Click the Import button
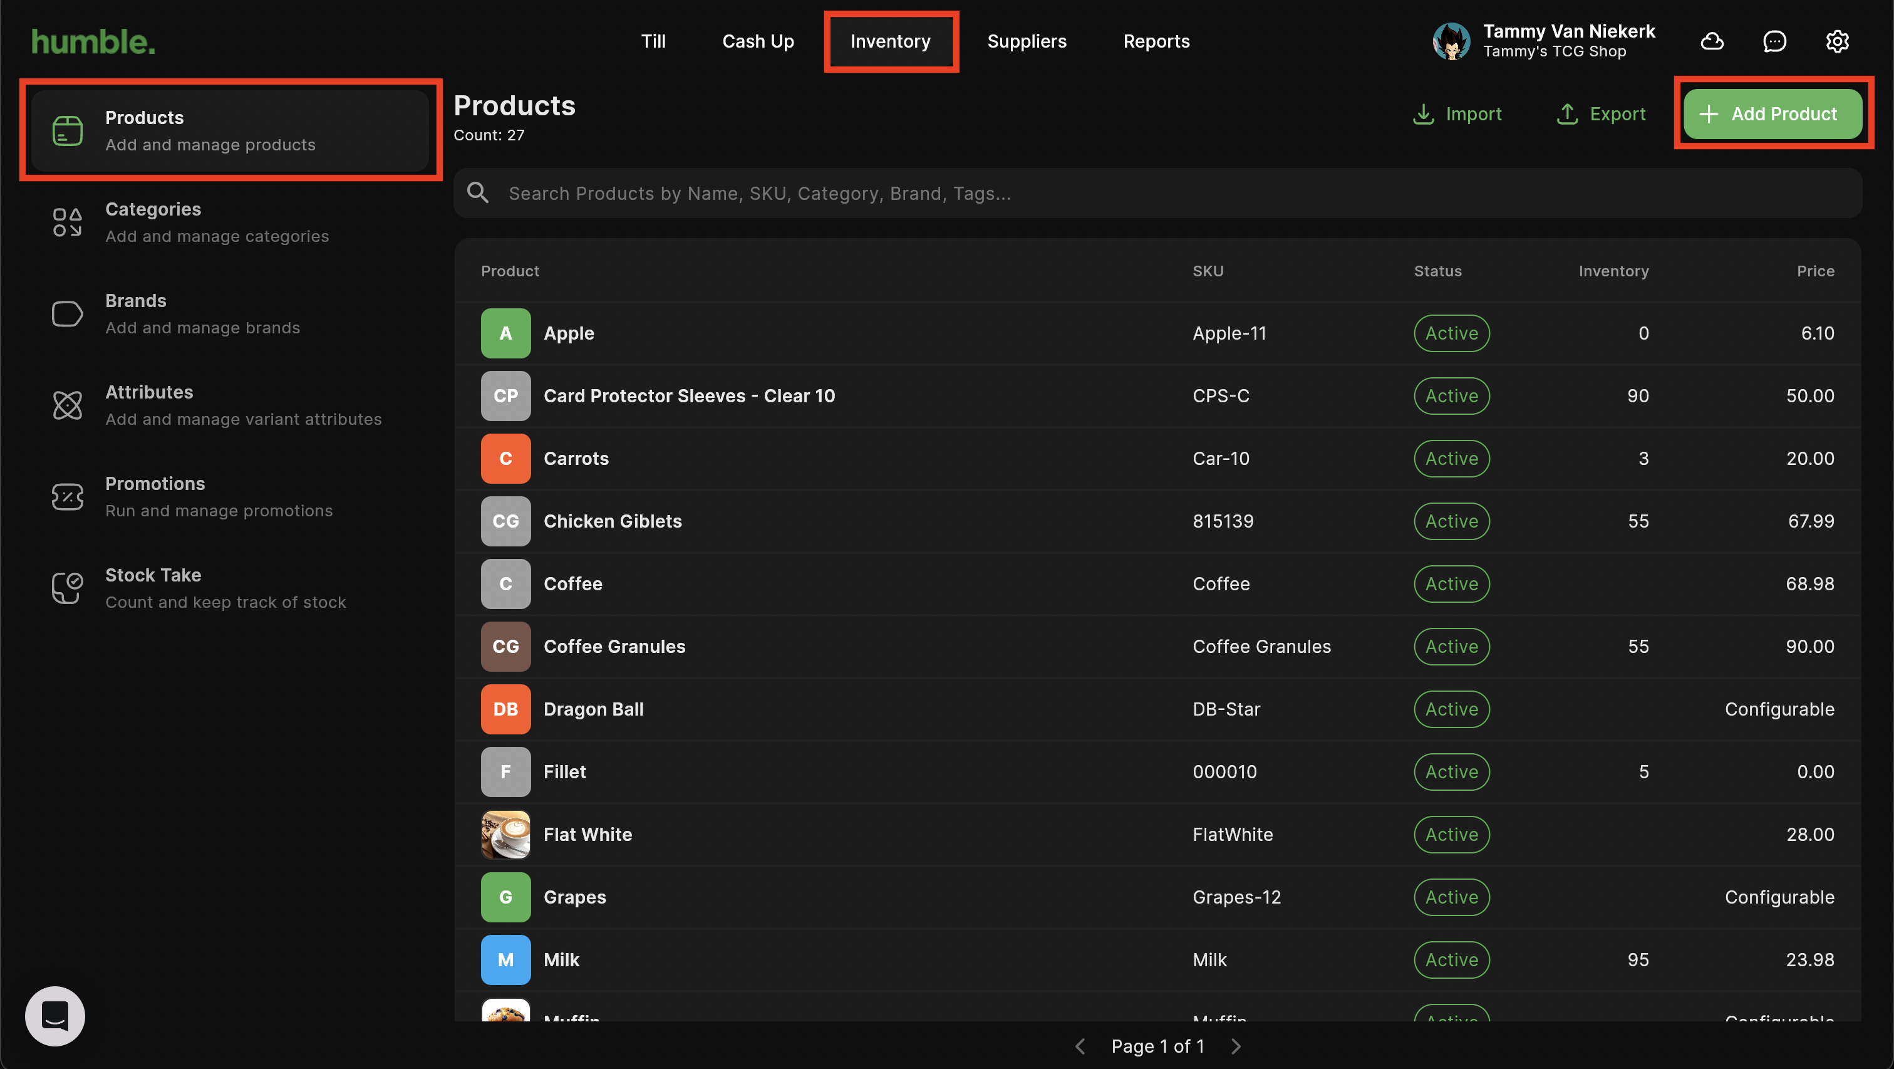Image resolution: width=1894 pixels, height=1069 pixels. [x=1457, y=114]
